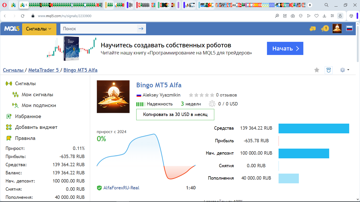Open the zoom magnifier in the address bar
The image size is (360, 202).
(x=277, y=16)
